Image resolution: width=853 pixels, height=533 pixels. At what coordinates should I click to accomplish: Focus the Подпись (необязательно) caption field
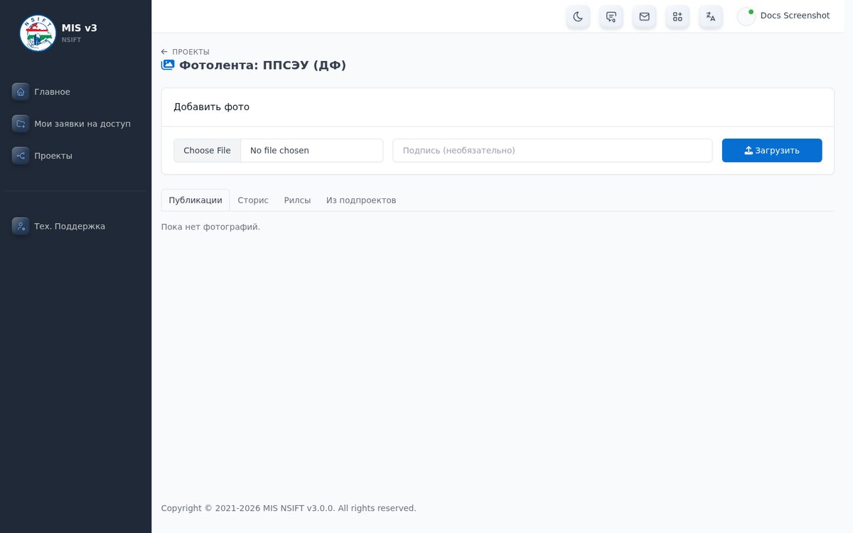point(552,151)
